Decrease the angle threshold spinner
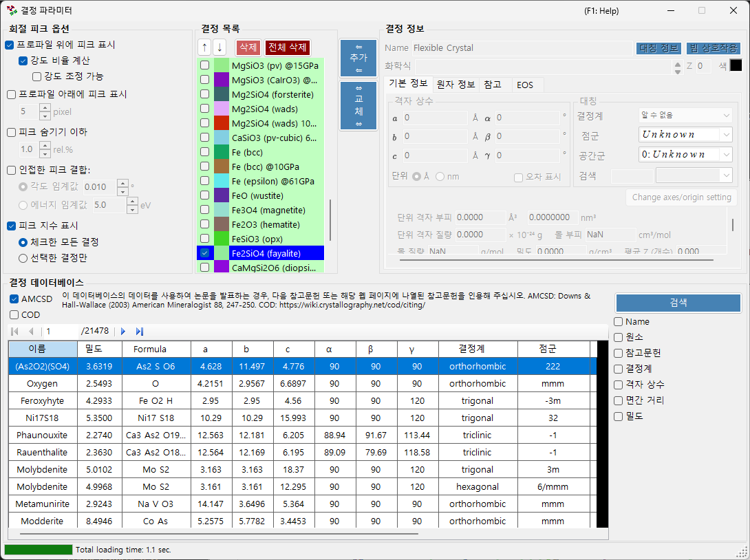 (x=122, y=191)
